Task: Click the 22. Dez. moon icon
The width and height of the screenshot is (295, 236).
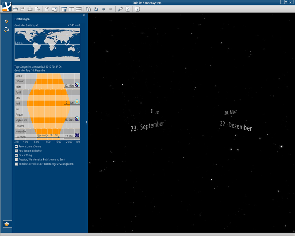Action: (77, 135)
